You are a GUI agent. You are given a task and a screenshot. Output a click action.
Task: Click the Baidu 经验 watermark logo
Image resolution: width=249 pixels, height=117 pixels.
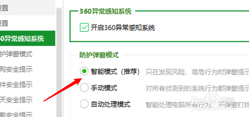213,101
